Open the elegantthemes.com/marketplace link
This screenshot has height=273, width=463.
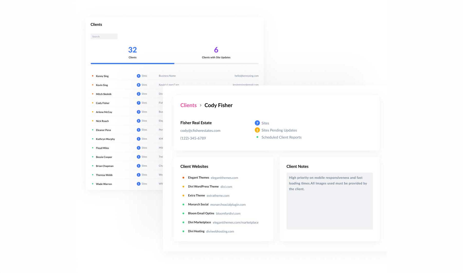click(x=236, y=223)
